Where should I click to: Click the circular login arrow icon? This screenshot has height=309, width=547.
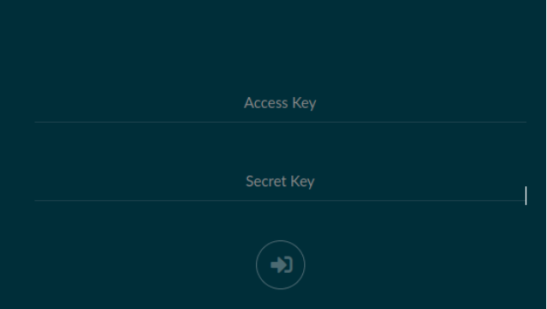[281, 264]
